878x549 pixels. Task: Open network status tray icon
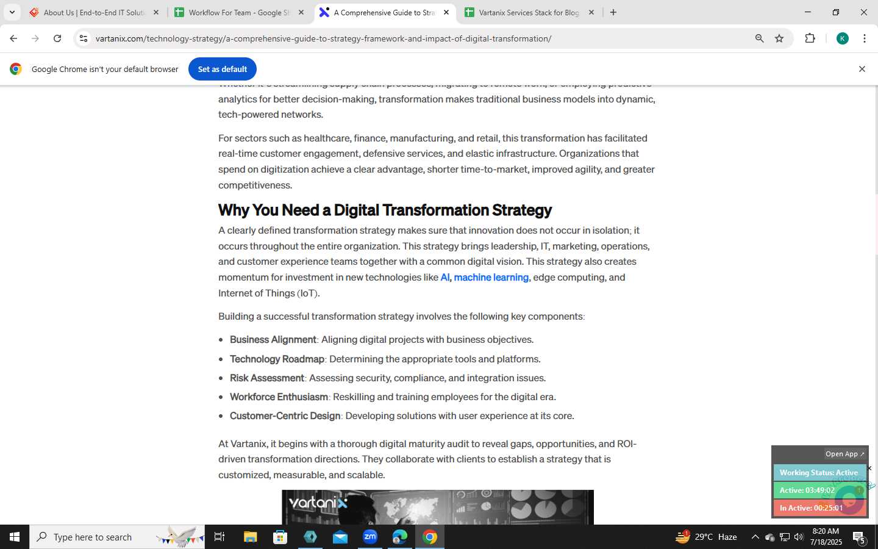click(x=785, y=537)
